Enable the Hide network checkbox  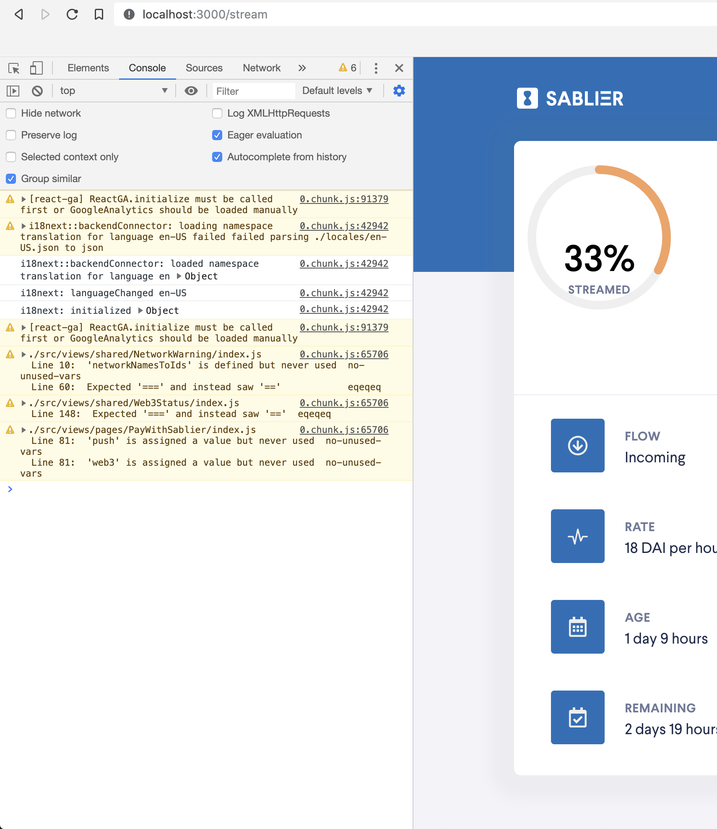11,113
